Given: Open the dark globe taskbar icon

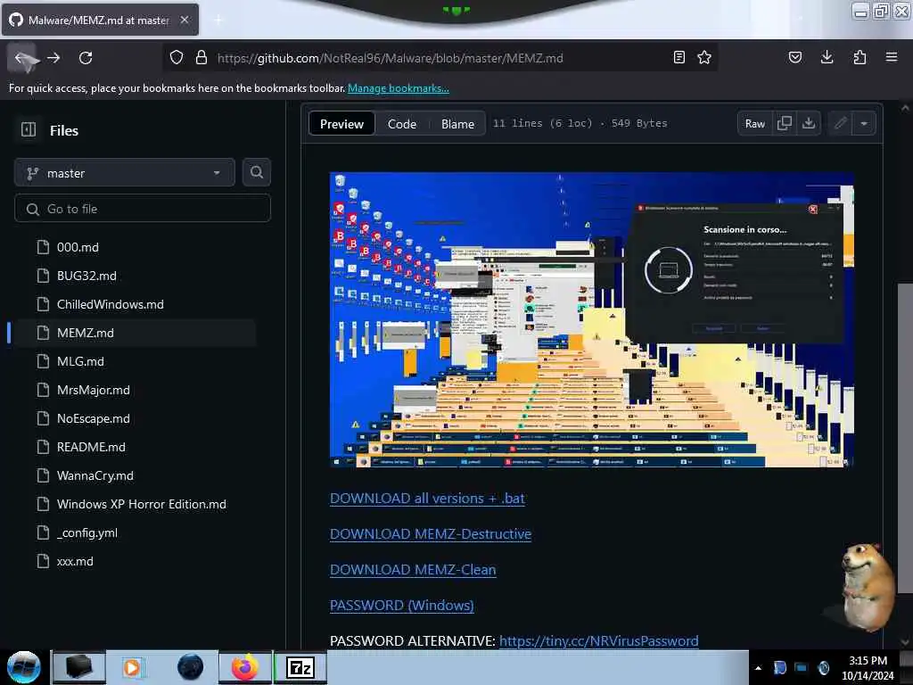Looking at the screenshot, I should (190, 667).
